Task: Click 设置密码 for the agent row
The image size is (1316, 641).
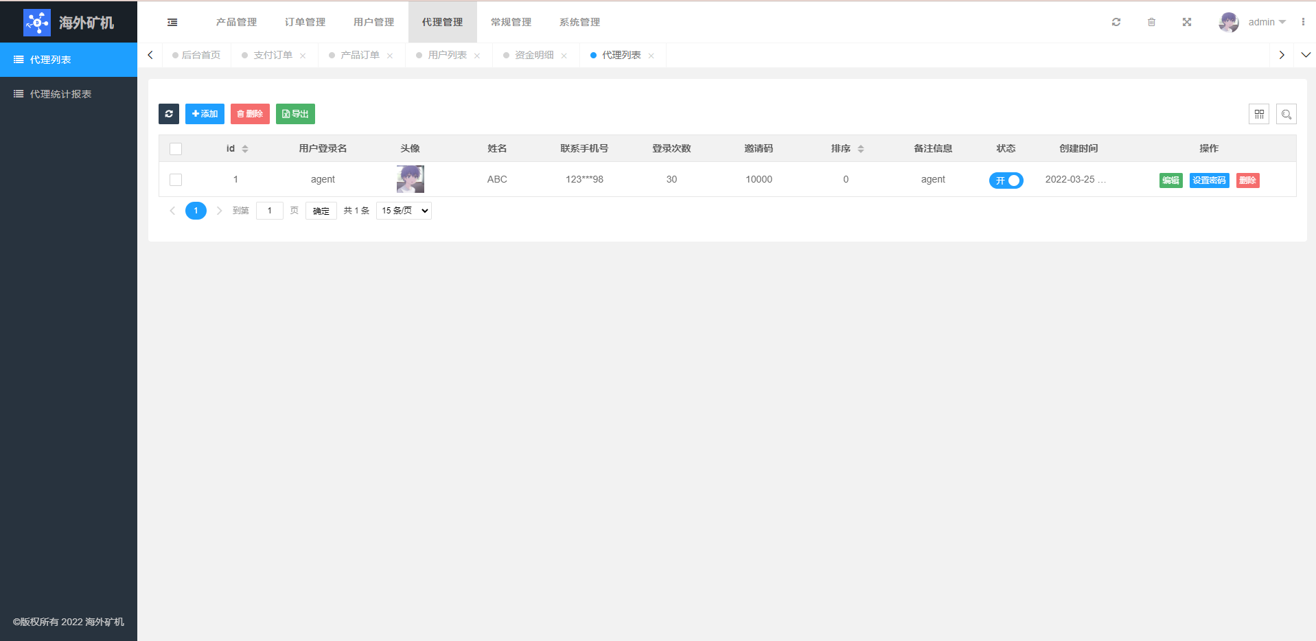Action: pos(1209,180)
